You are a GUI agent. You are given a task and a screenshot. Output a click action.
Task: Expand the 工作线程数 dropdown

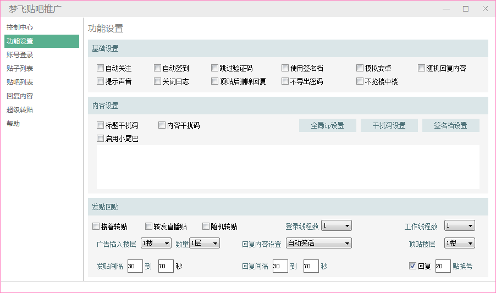459,226
